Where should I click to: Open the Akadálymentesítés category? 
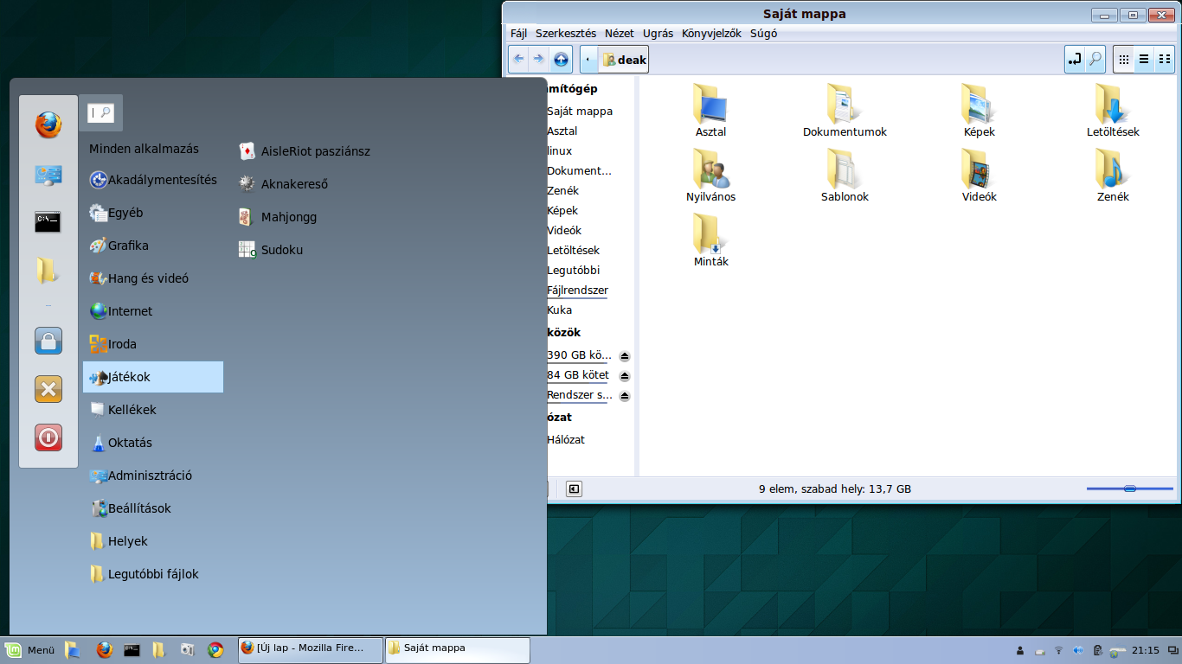tap(153, 180)
